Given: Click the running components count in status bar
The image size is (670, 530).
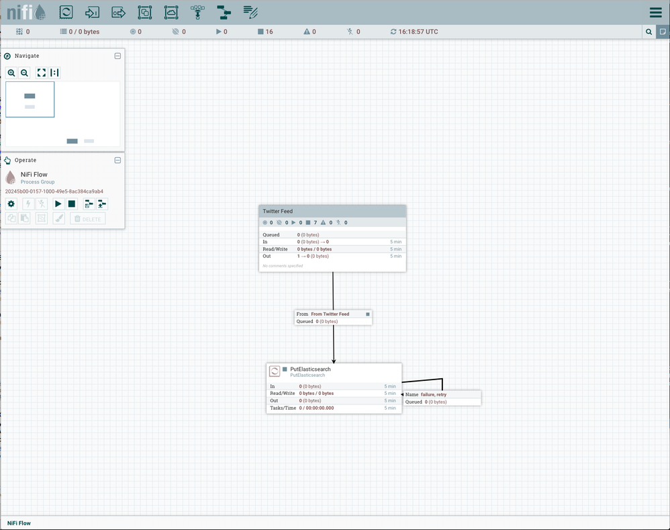Looking at the screenshot, I should point(222,32).
